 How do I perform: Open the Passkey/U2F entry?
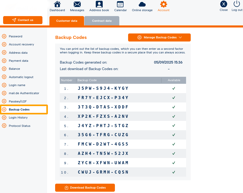click(x=18, y=101)
